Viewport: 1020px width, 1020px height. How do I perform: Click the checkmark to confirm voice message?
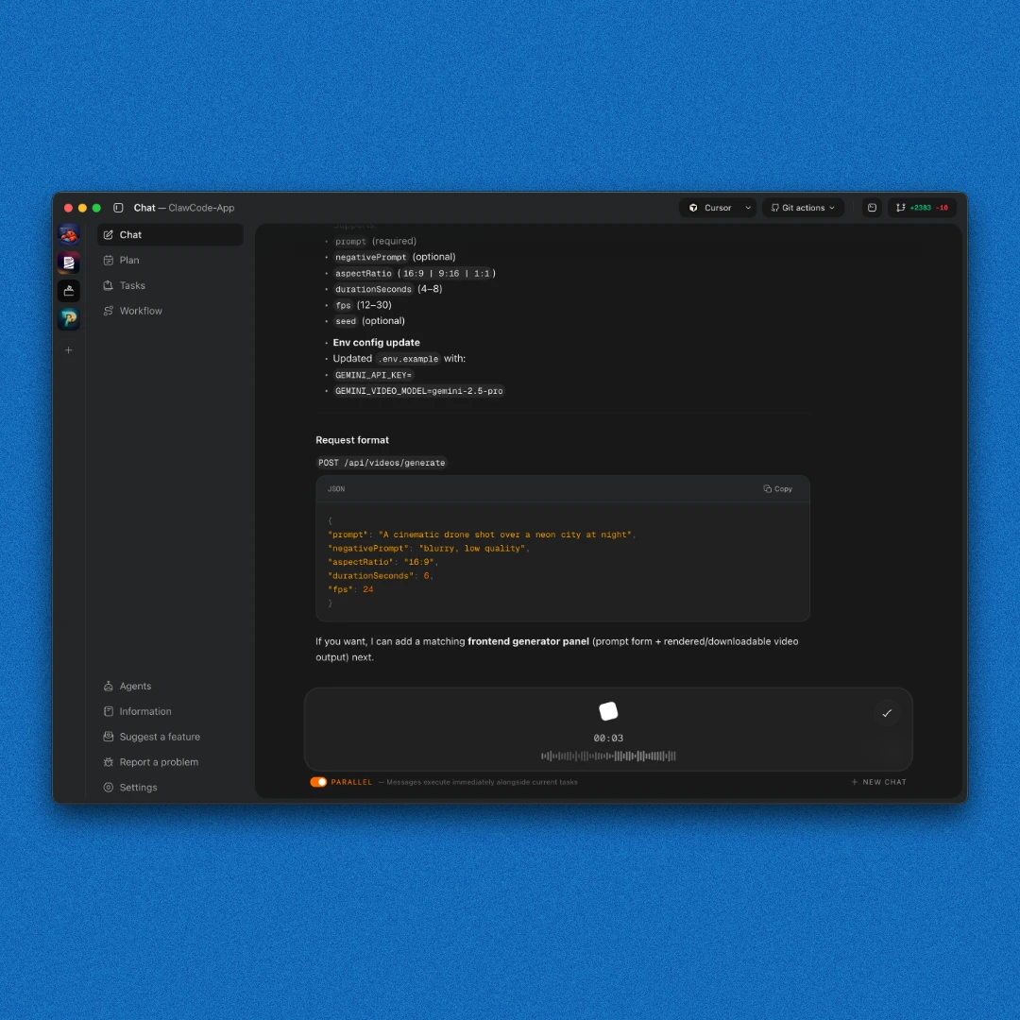coord(886,713)
